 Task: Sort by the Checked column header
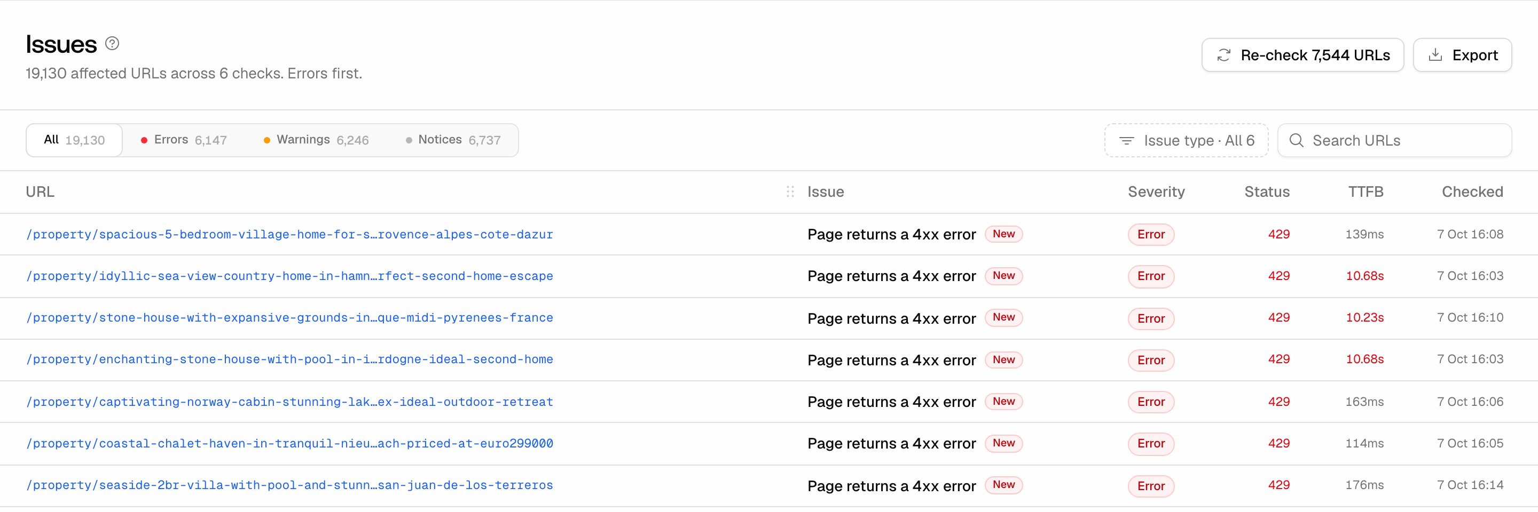(1472, 192)
